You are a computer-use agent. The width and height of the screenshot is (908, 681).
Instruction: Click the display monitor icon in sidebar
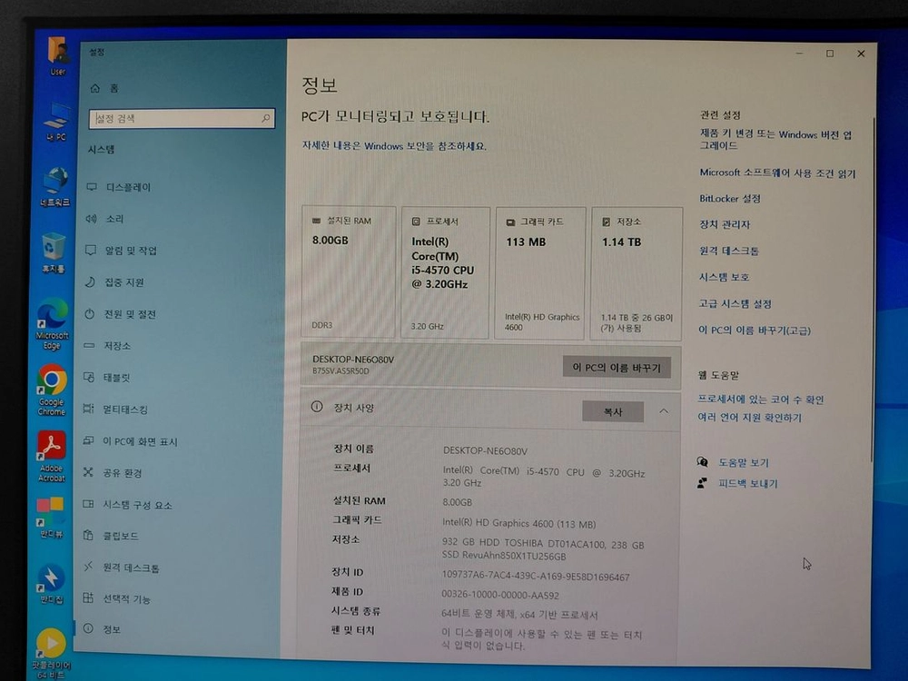click(x=92, y=187)
